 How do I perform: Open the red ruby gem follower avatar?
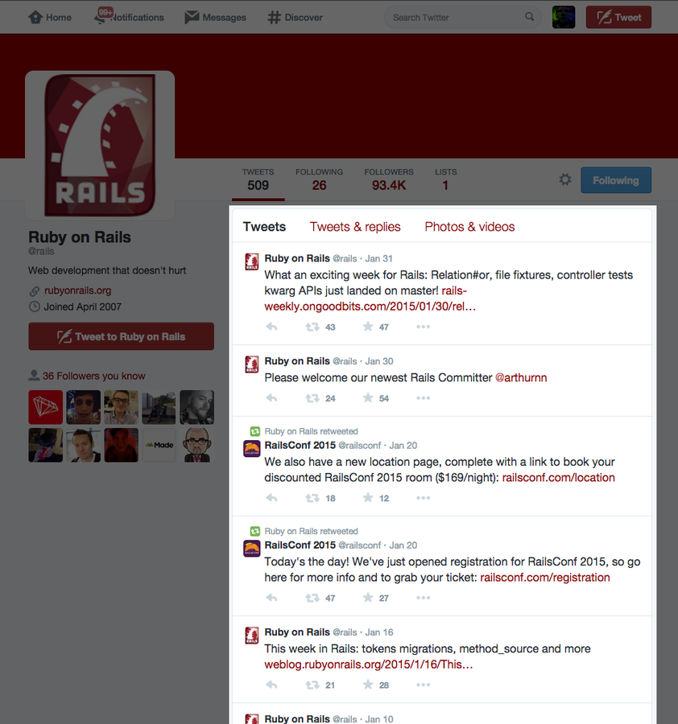45,407
